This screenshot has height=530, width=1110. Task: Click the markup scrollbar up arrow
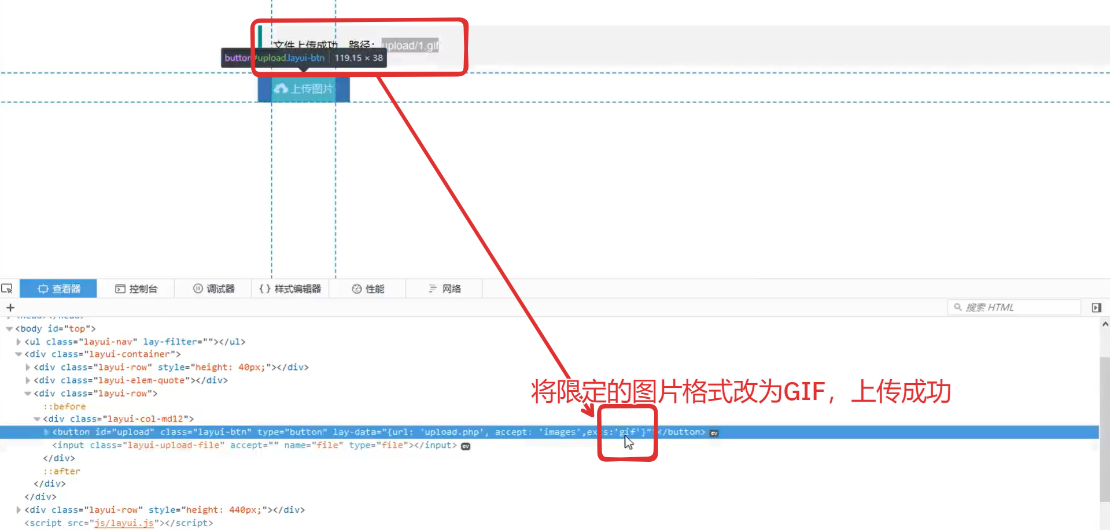(x=1105, y=324)
